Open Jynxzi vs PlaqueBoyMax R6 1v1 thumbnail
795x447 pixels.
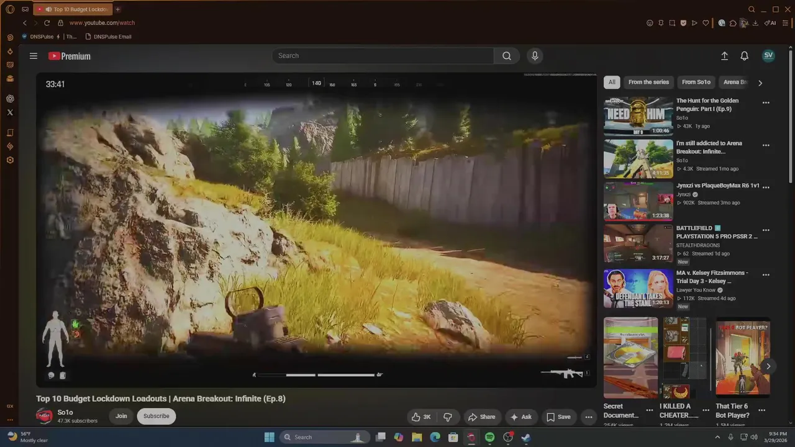638,201
